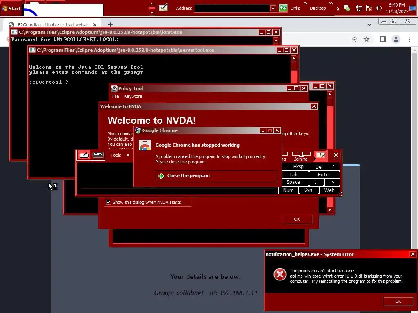This screenshot has width=418, height=313.
Task: Open the Start menu
Action: 11,8
